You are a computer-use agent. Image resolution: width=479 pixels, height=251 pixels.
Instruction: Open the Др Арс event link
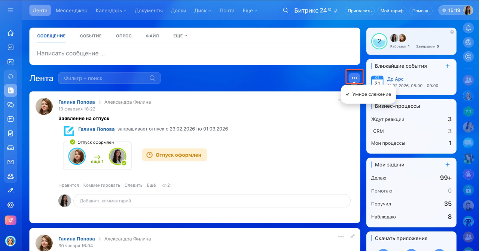coord(395,79)
